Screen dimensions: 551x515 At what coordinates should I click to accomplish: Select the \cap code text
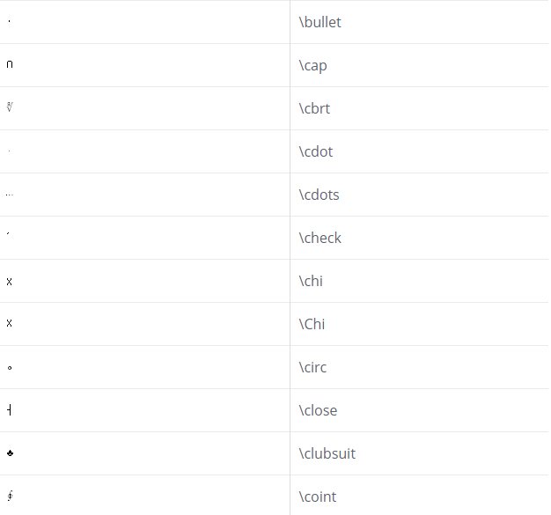[312, 66]
